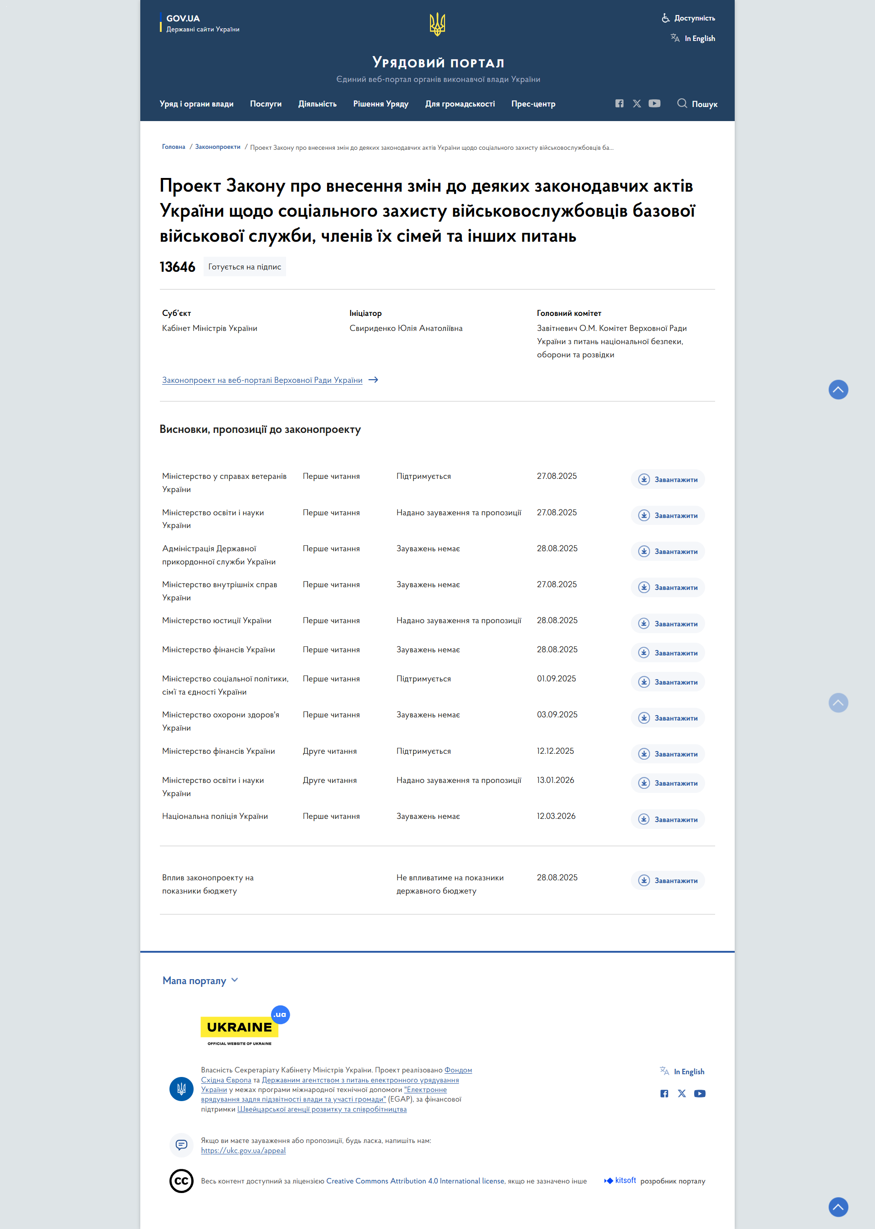
Task: Open Законопроект на веб-порталі Верховної Ради link
Action: 262,380
